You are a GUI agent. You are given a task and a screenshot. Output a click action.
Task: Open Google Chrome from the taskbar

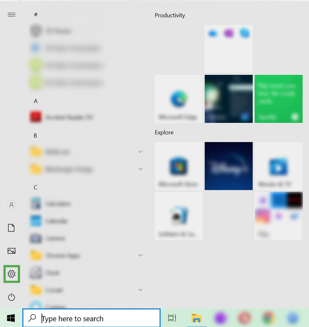pyautogui.click(x=269, y=318)
